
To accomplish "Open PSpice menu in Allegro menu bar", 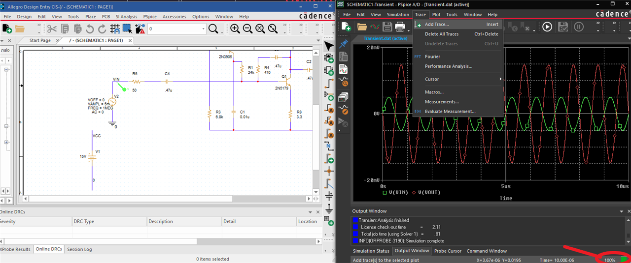I will click(150, 16).
